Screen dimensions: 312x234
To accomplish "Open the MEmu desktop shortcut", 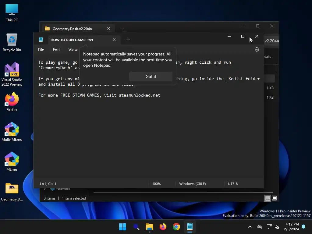I will [x=12, y=161].
